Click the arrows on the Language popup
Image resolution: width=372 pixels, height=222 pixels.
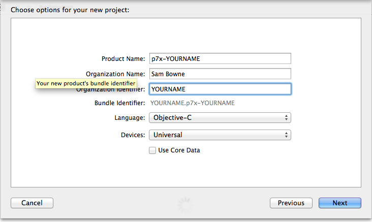point(287,118)
